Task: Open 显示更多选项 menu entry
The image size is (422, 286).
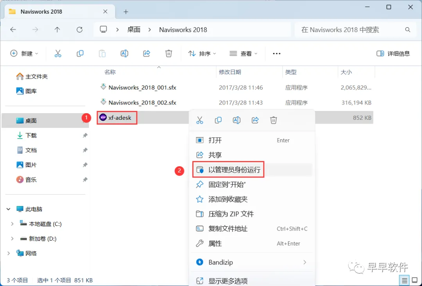Action: [252, 281]
